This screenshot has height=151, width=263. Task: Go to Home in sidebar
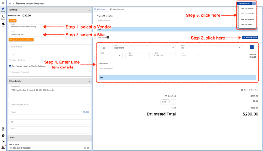pyautogui.click(x=3, y=10)
